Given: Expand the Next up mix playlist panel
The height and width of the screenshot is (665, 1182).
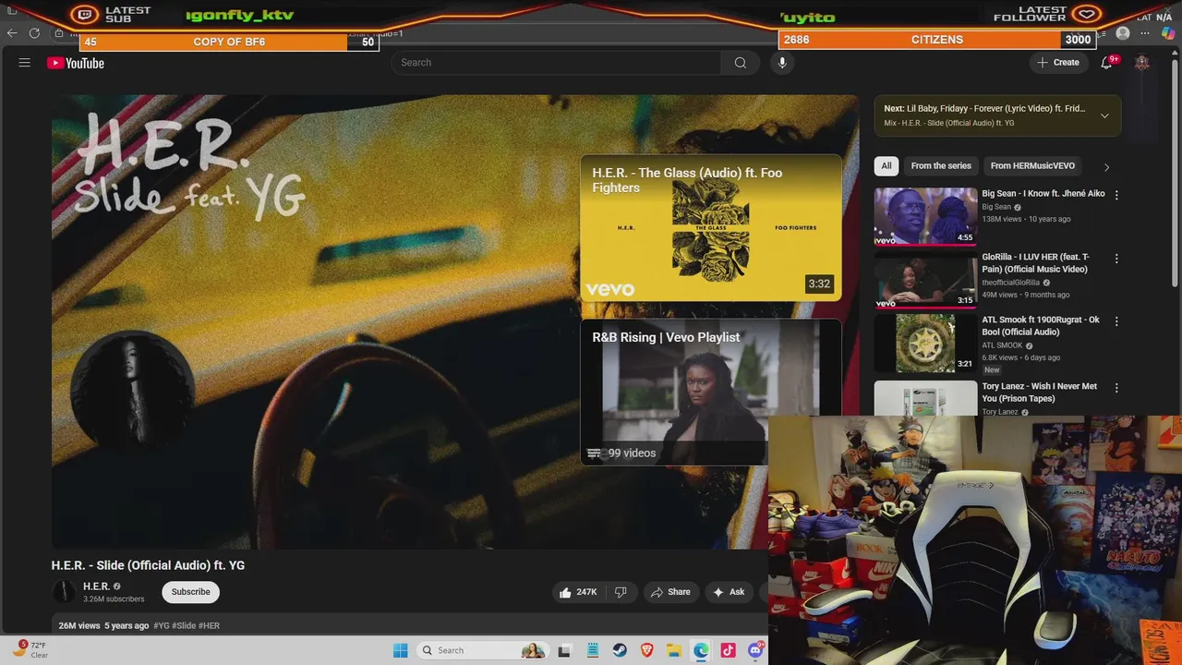Looking at the screenshot, I should [x=1104, y=115].
